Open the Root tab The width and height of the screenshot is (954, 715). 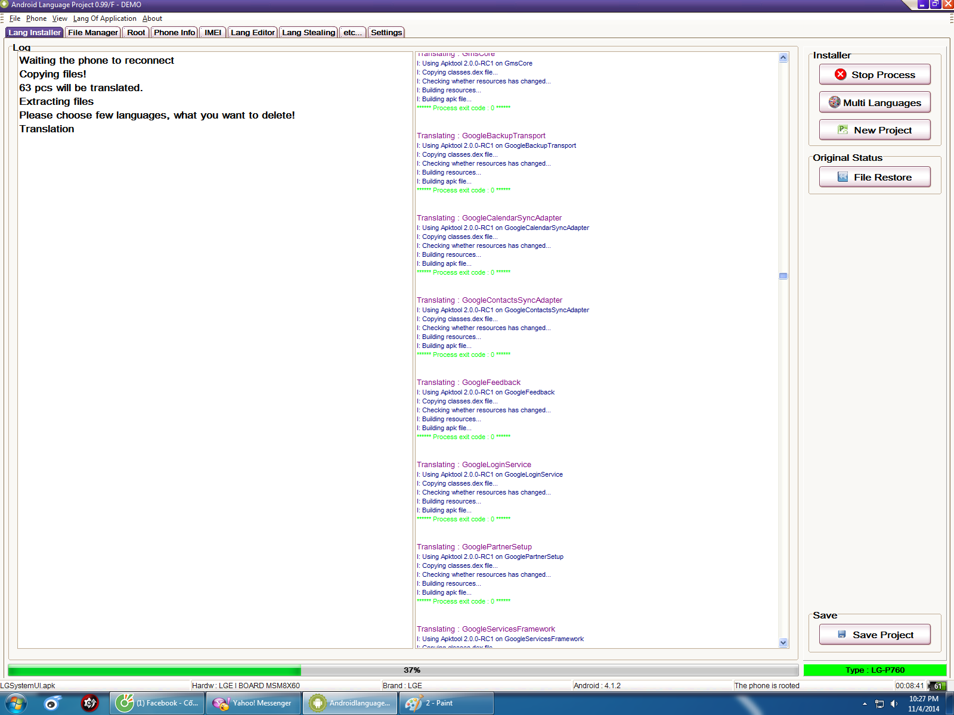(x=136, y=32)
